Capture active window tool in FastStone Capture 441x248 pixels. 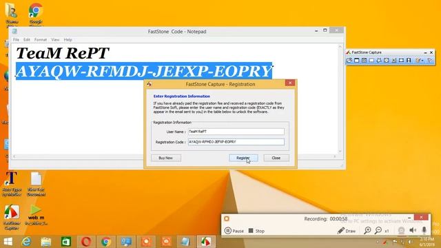(x=357, y=60)
